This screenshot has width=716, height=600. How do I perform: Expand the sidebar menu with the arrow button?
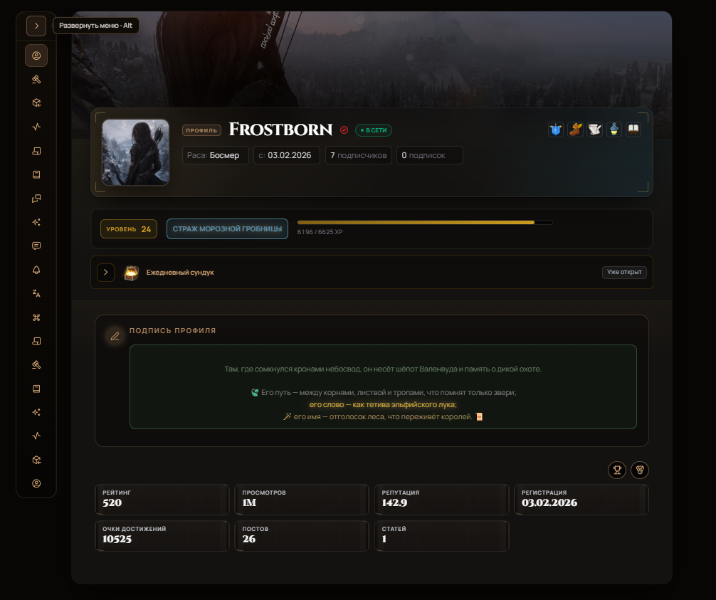coord(36,26)
